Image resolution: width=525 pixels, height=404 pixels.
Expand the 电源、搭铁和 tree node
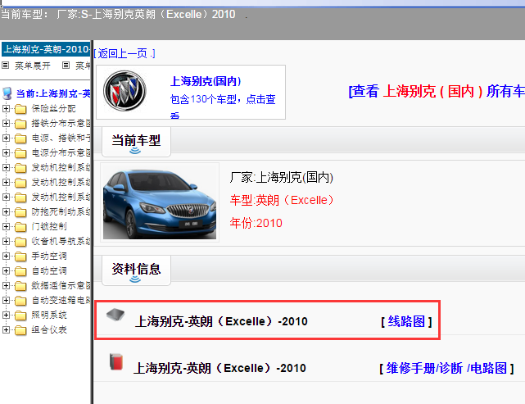pos(6,138)
